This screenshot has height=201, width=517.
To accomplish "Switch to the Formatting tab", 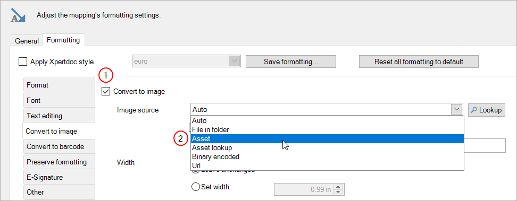I will tap(63, 40).
